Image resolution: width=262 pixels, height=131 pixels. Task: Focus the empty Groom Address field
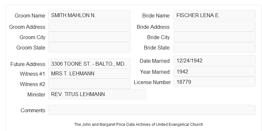(89, 27)
